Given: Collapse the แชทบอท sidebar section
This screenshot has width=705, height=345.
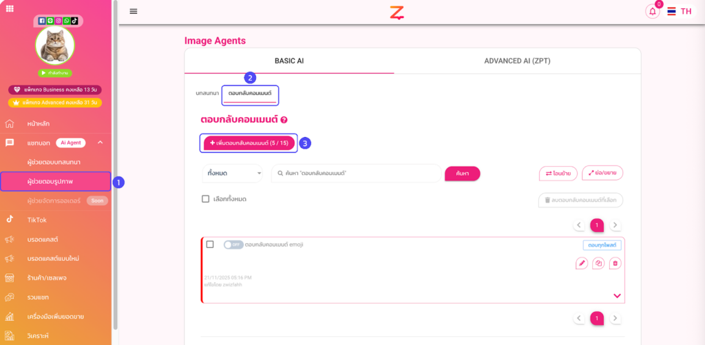Looking at the screenshot, I should [100, 143].
